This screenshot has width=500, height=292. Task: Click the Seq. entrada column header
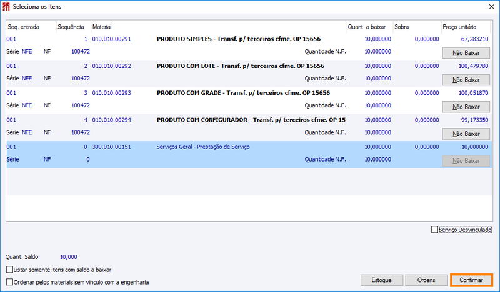31,27
